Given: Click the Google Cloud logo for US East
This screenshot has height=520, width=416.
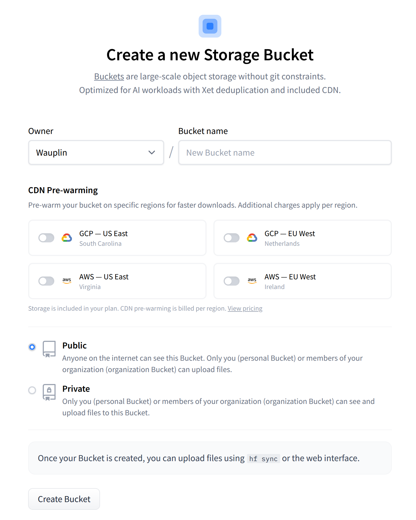Looking at the screenshot, I should [x=67, y=238].
